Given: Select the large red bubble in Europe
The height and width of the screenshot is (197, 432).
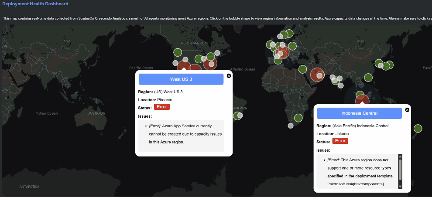Looking at the screenshot, I should (282, 52).
